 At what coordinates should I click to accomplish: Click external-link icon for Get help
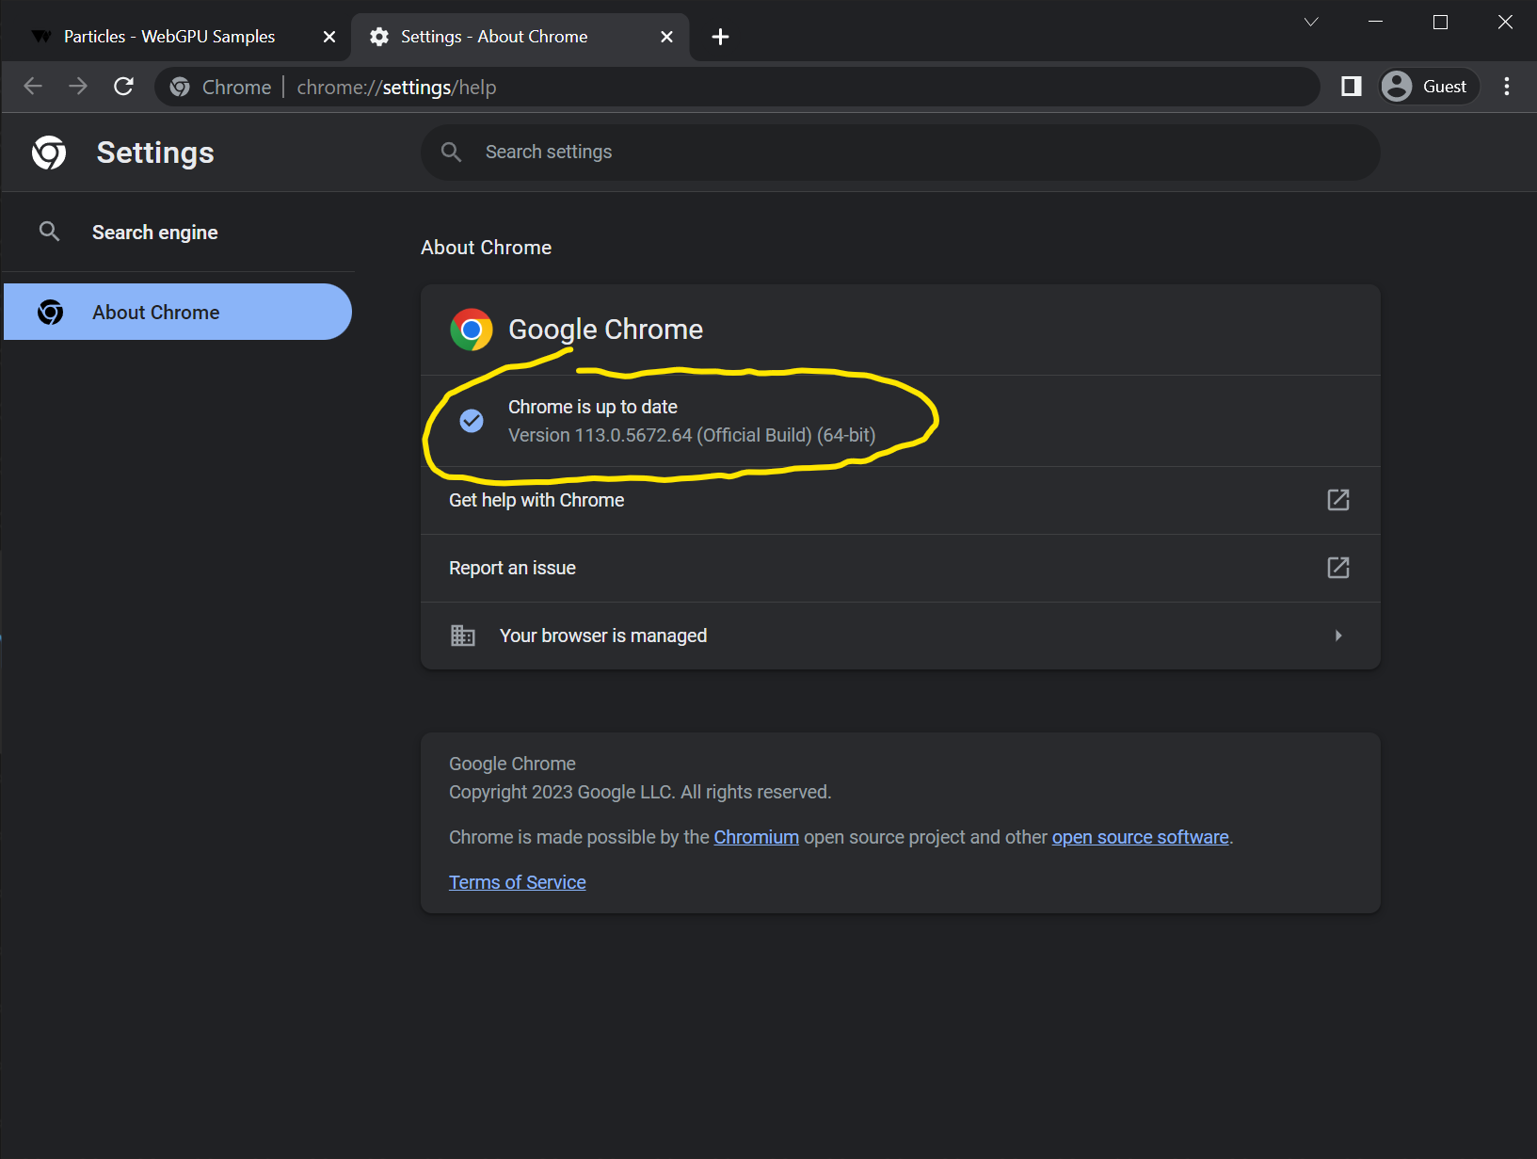click(x=1338, y=500)
